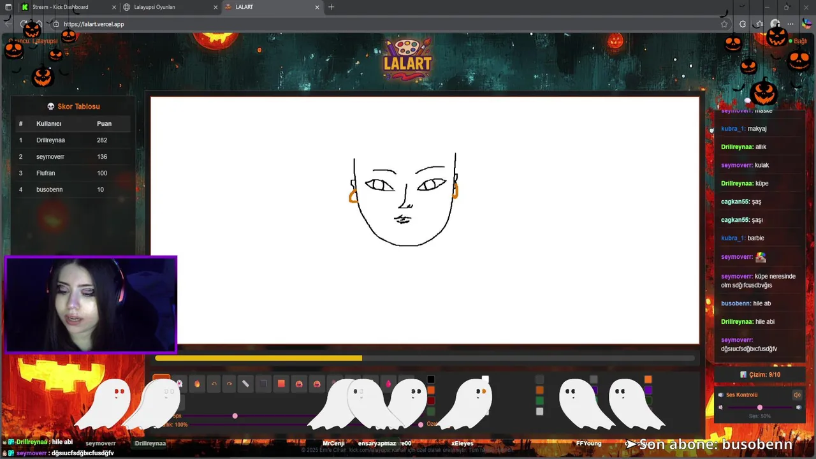This screenshot has width=816, height=459.
Task: Click the brush size slider handle
Action: [x=235, y=416]
